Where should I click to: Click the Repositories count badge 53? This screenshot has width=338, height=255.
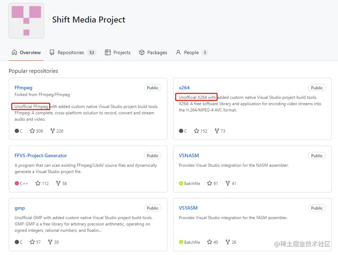point(92,52)
